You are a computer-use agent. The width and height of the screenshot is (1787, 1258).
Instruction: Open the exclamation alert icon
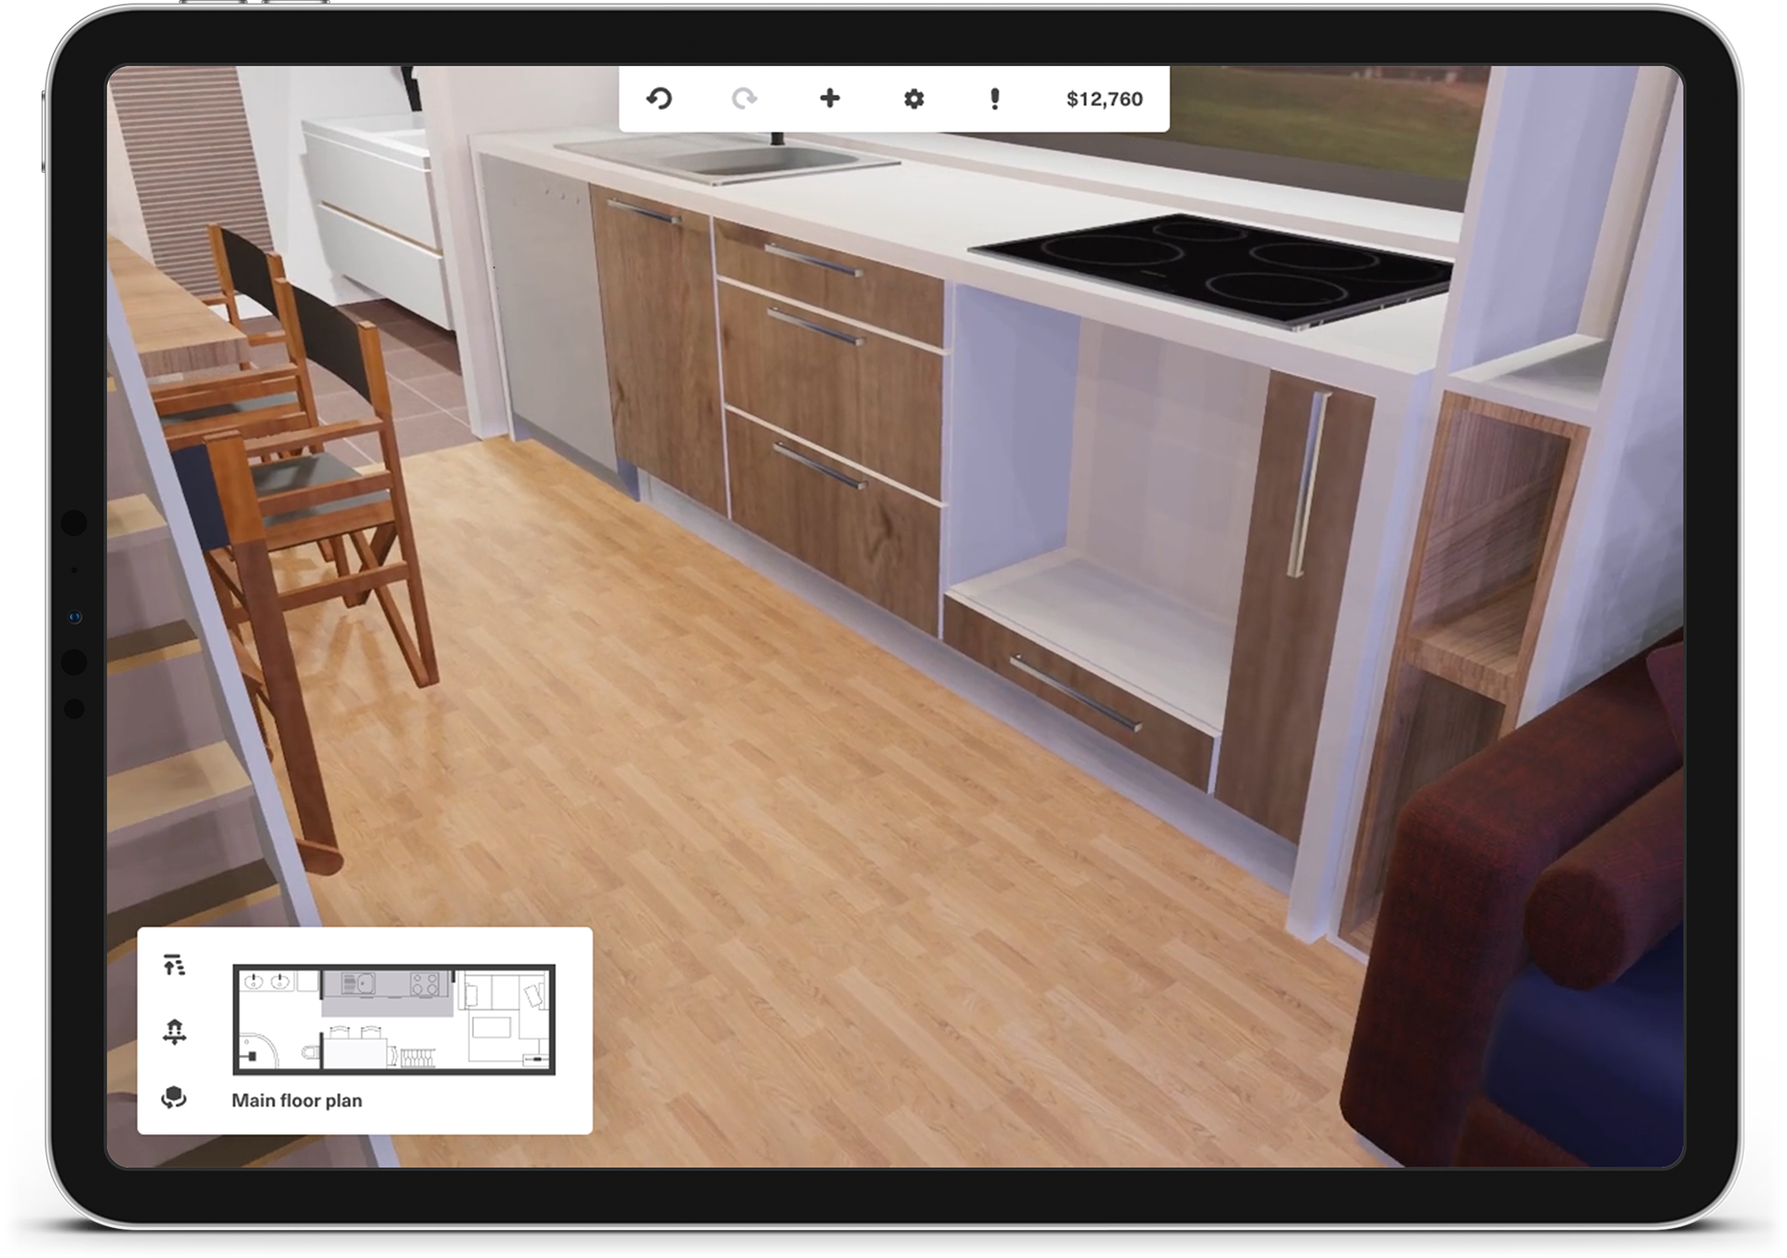(x=995, y=99)
